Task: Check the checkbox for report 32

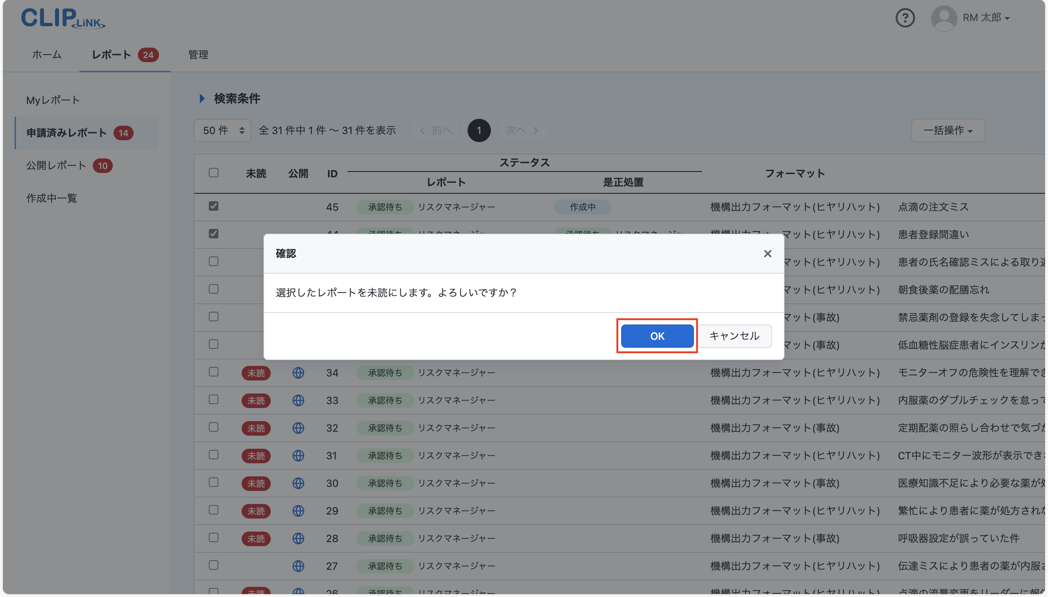Action: pyautogui.click(x=213, y=428)
